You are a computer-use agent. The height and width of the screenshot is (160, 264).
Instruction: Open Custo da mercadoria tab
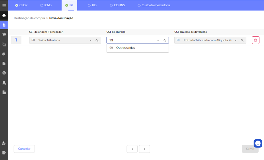pos(154,5)
